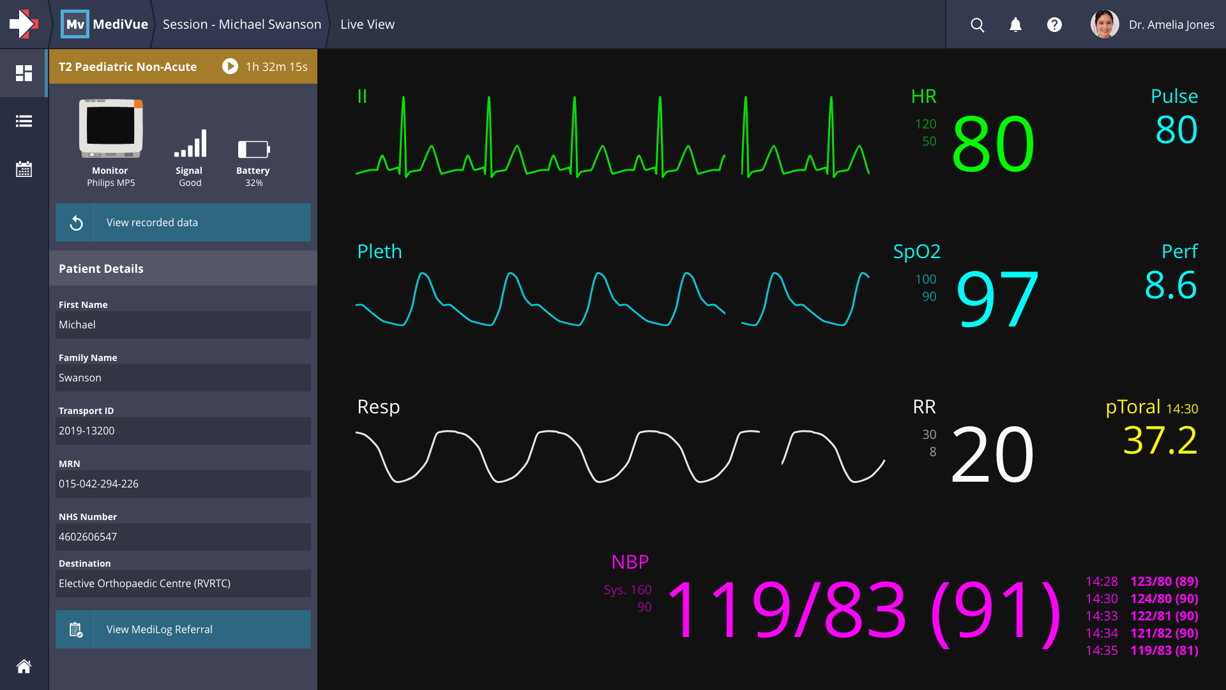1226x690 pixels.
Task: Click the red arrow app logo
Action: click(x=24, y=24)
